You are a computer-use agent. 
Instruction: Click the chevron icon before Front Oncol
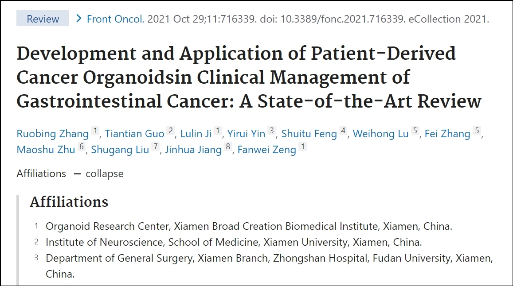pyautogui.click(x=78, y=19)
